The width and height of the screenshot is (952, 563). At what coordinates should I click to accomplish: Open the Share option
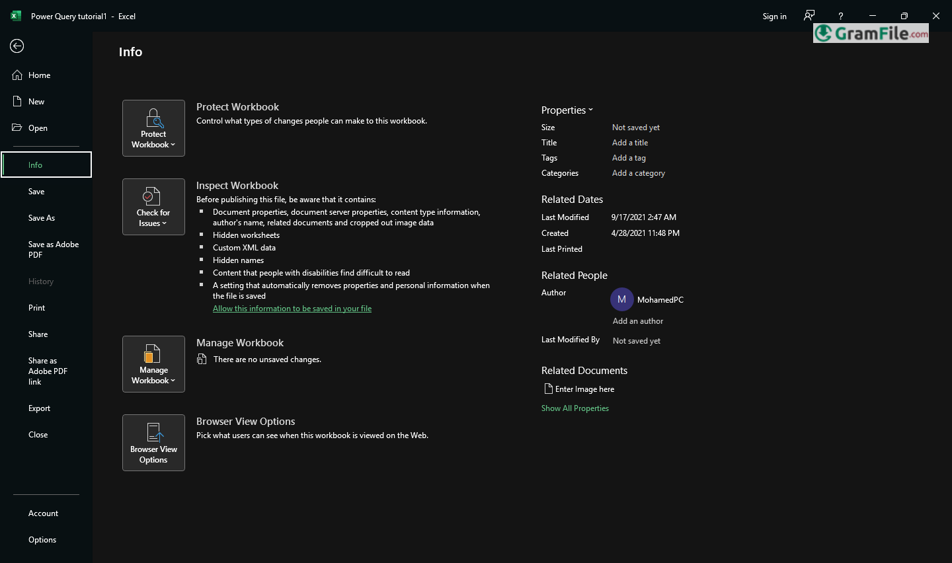pyautogui.click(x=46, y=334)
